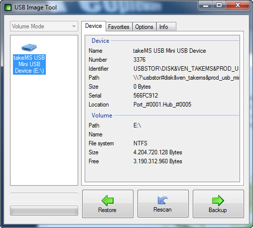Click the File system label
This screenshot has width=253, height=228.
pyautogui.click(x=101, y=143)
